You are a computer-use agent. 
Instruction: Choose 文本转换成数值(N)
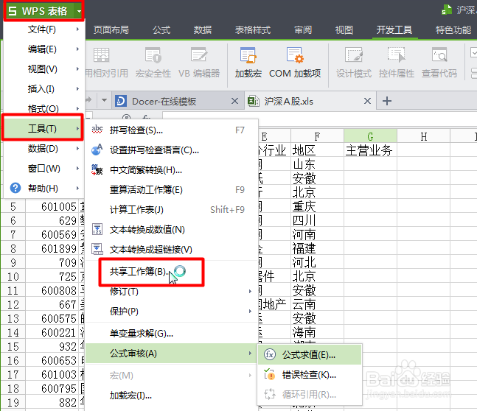click(x=172, y=230)
